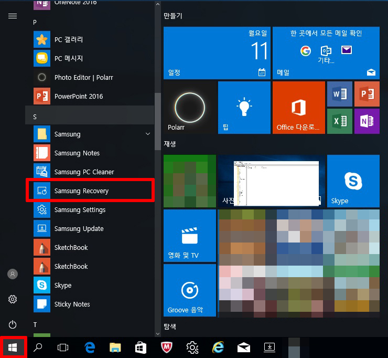Open Samsung Recovery

point(90,191)
